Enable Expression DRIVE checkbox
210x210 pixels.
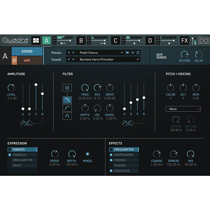coord(10,165)
